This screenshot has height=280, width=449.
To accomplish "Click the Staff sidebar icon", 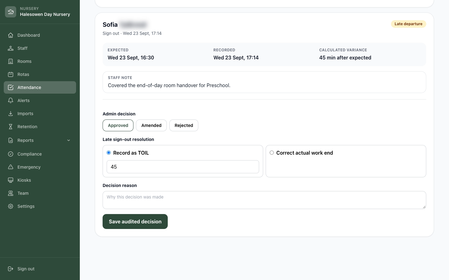I will tap(11, 48).
